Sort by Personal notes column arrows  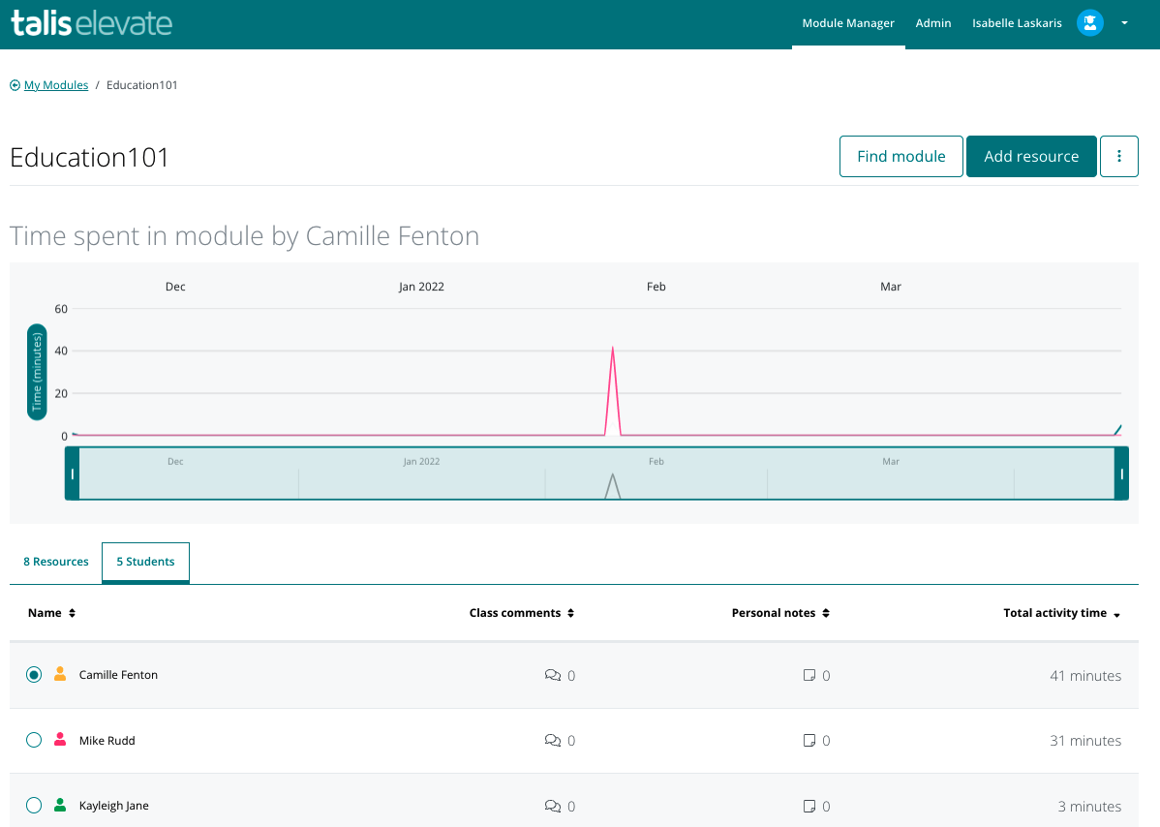826,612
